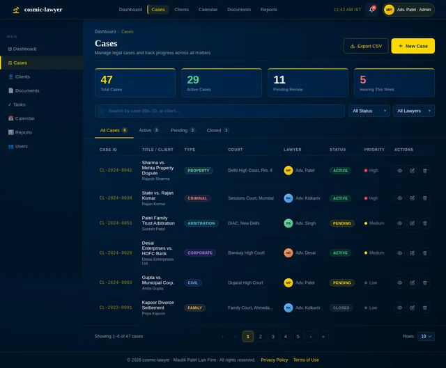This screenshot has height=368, width=446.
Task: Edit case CL-2024-0042
Action: tap(413, 170)
